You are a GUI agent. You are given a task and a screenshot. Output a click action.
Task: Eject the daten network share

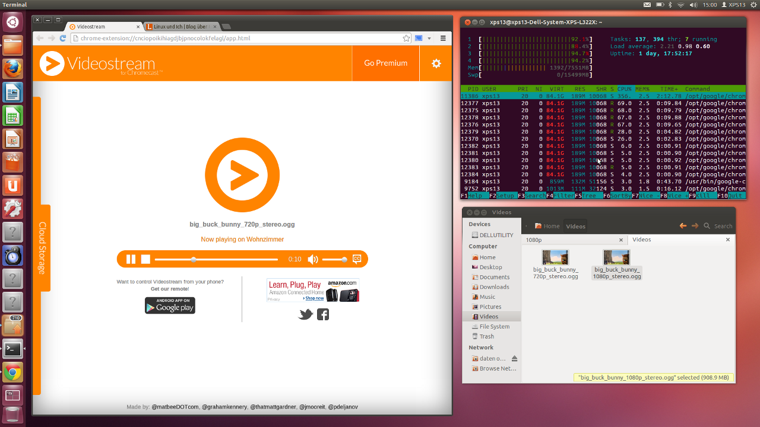tap(515, 358)
